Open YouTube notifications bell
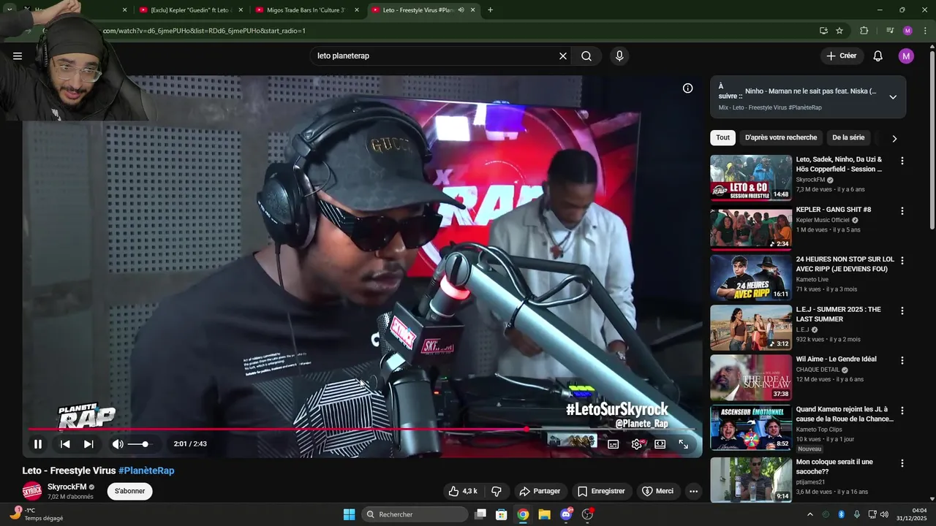Image resolution: width=936 pixels, height=526 pixels. (x=878, y=56)
